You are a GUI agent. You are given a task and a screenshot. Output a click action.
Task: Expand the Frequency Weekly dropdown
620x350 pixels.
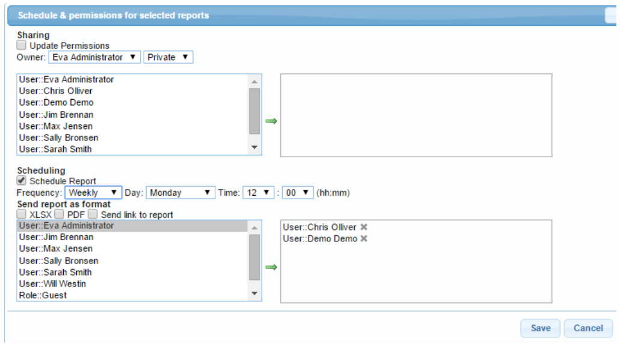click(93, 193)
